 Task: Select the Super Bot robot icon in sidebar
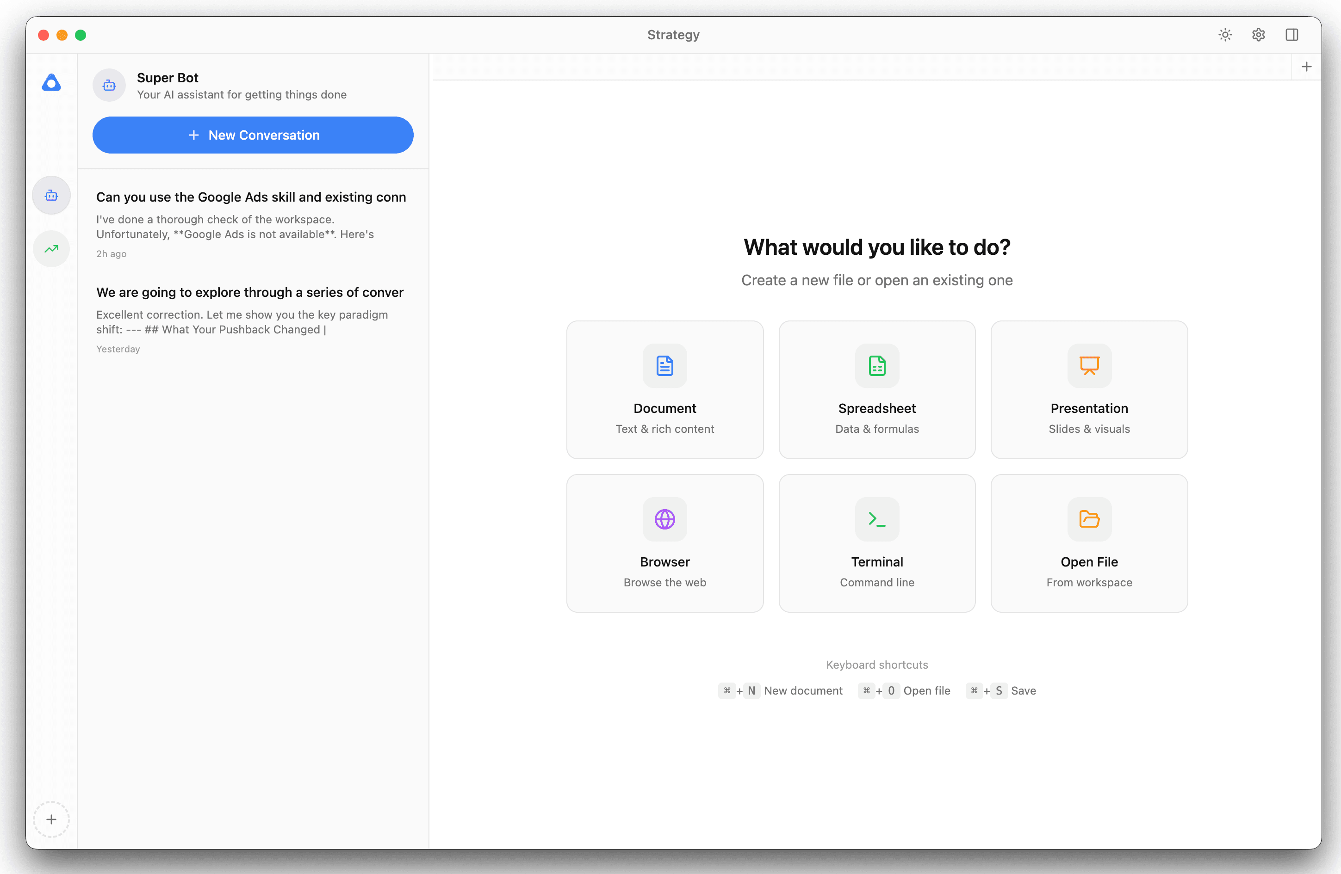click(51, 195)
